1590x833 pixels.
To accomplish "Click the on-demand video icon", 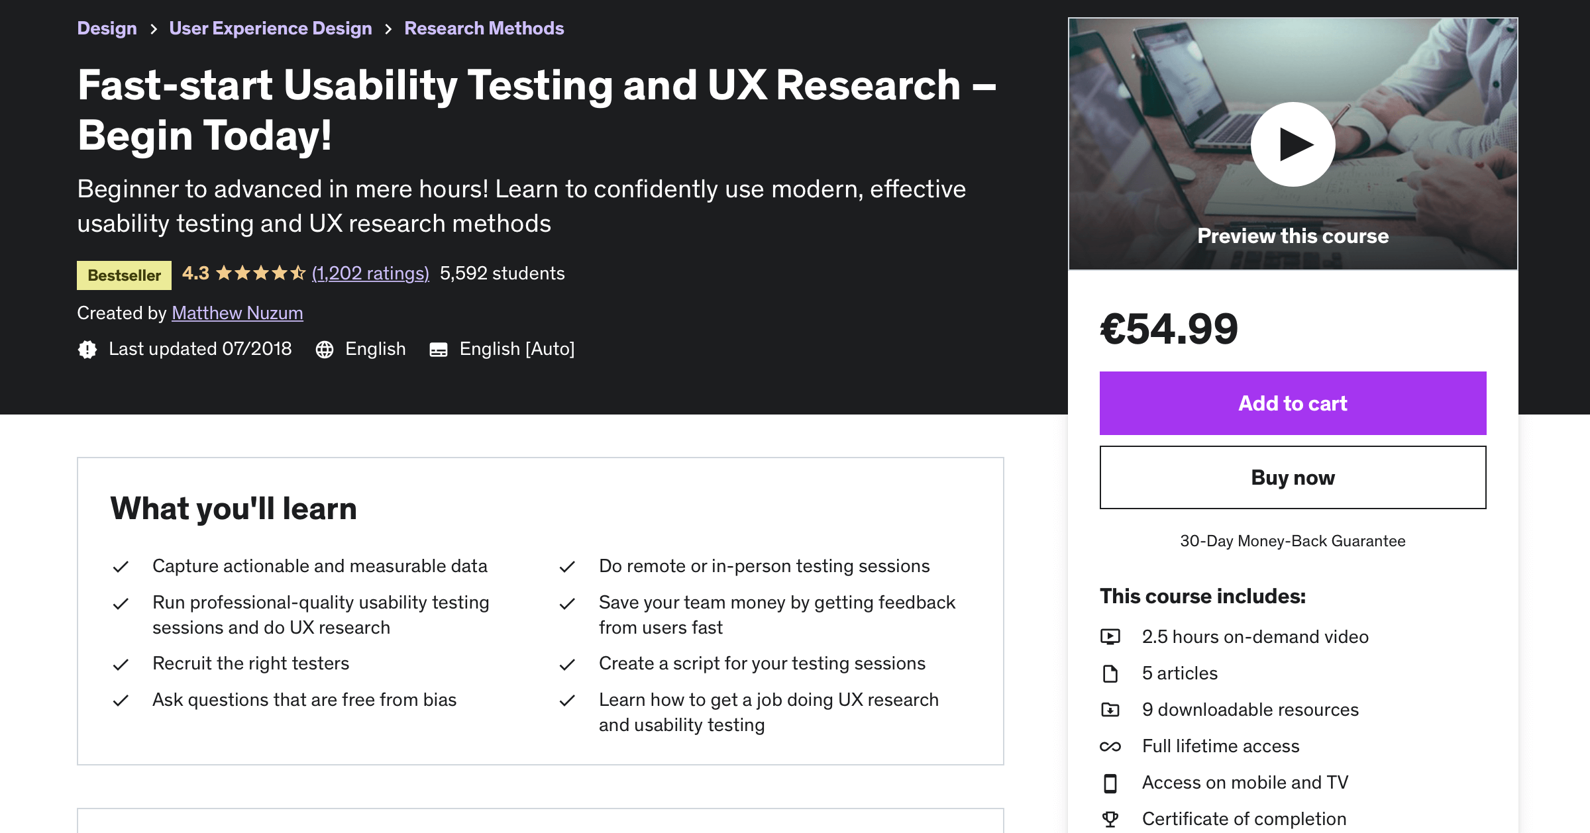I will click(x=1110, y=637).
